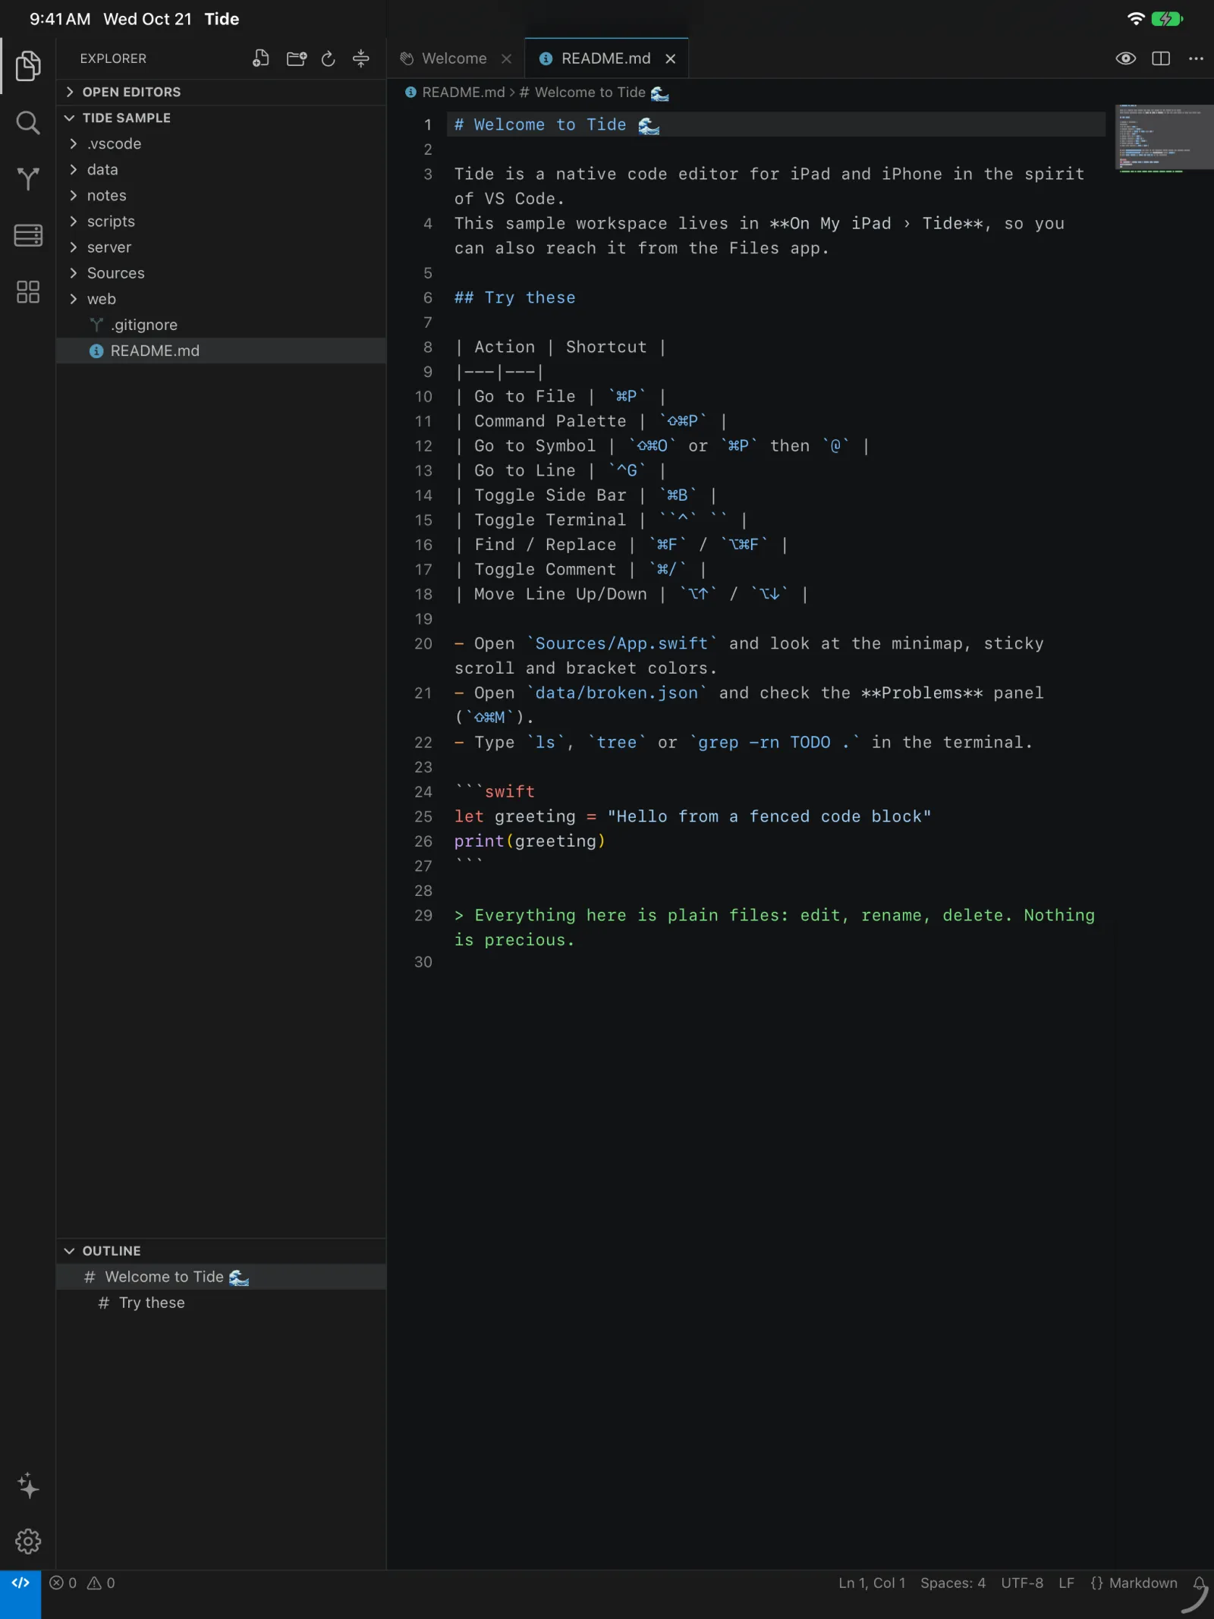Click line number 6 in the gutter
Viewport: 1214px width, 1619px height.
428,297
